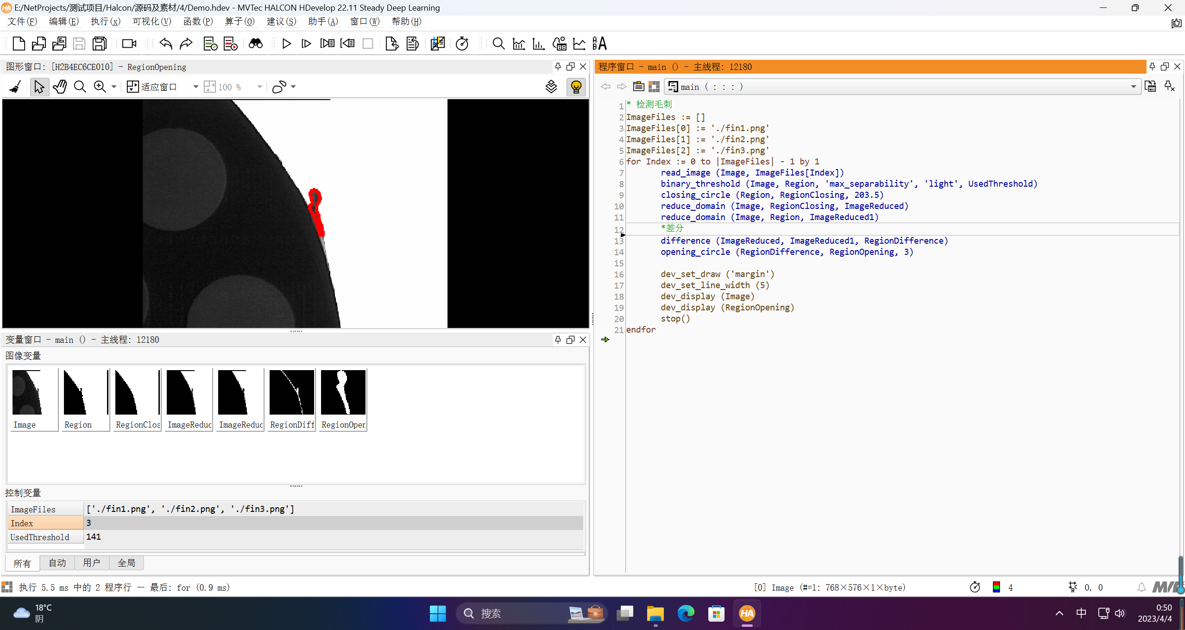Click the binoculars find icon
1185x630 pixels.
(x=255, y=44)
